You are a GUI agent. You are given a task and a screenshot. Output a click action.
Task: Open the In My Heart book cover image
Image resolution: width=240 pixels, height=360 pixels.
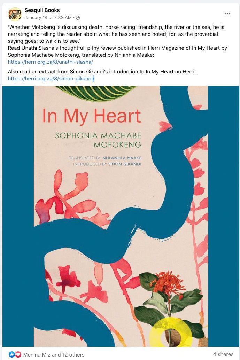(x=121, y=216)
